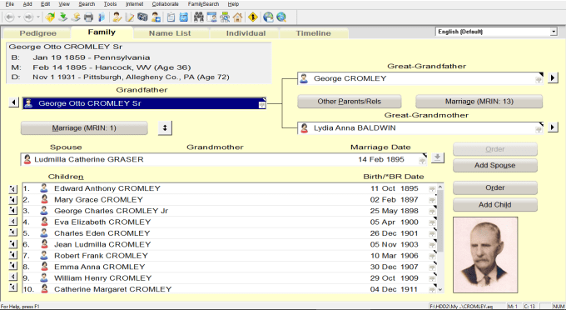This screenshot has height=310, width=566.
Task: Click the children list vertical scrollbar
Action: (440, 238)
